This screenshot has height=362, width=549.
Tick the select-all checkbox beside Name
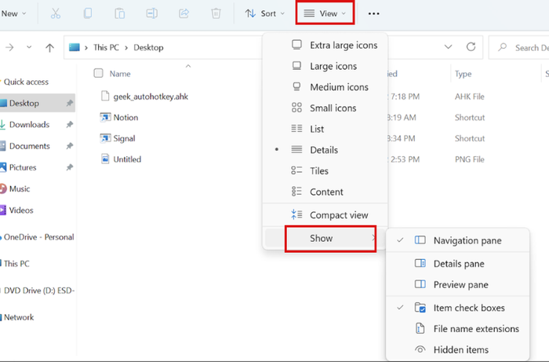click(98, 74)
